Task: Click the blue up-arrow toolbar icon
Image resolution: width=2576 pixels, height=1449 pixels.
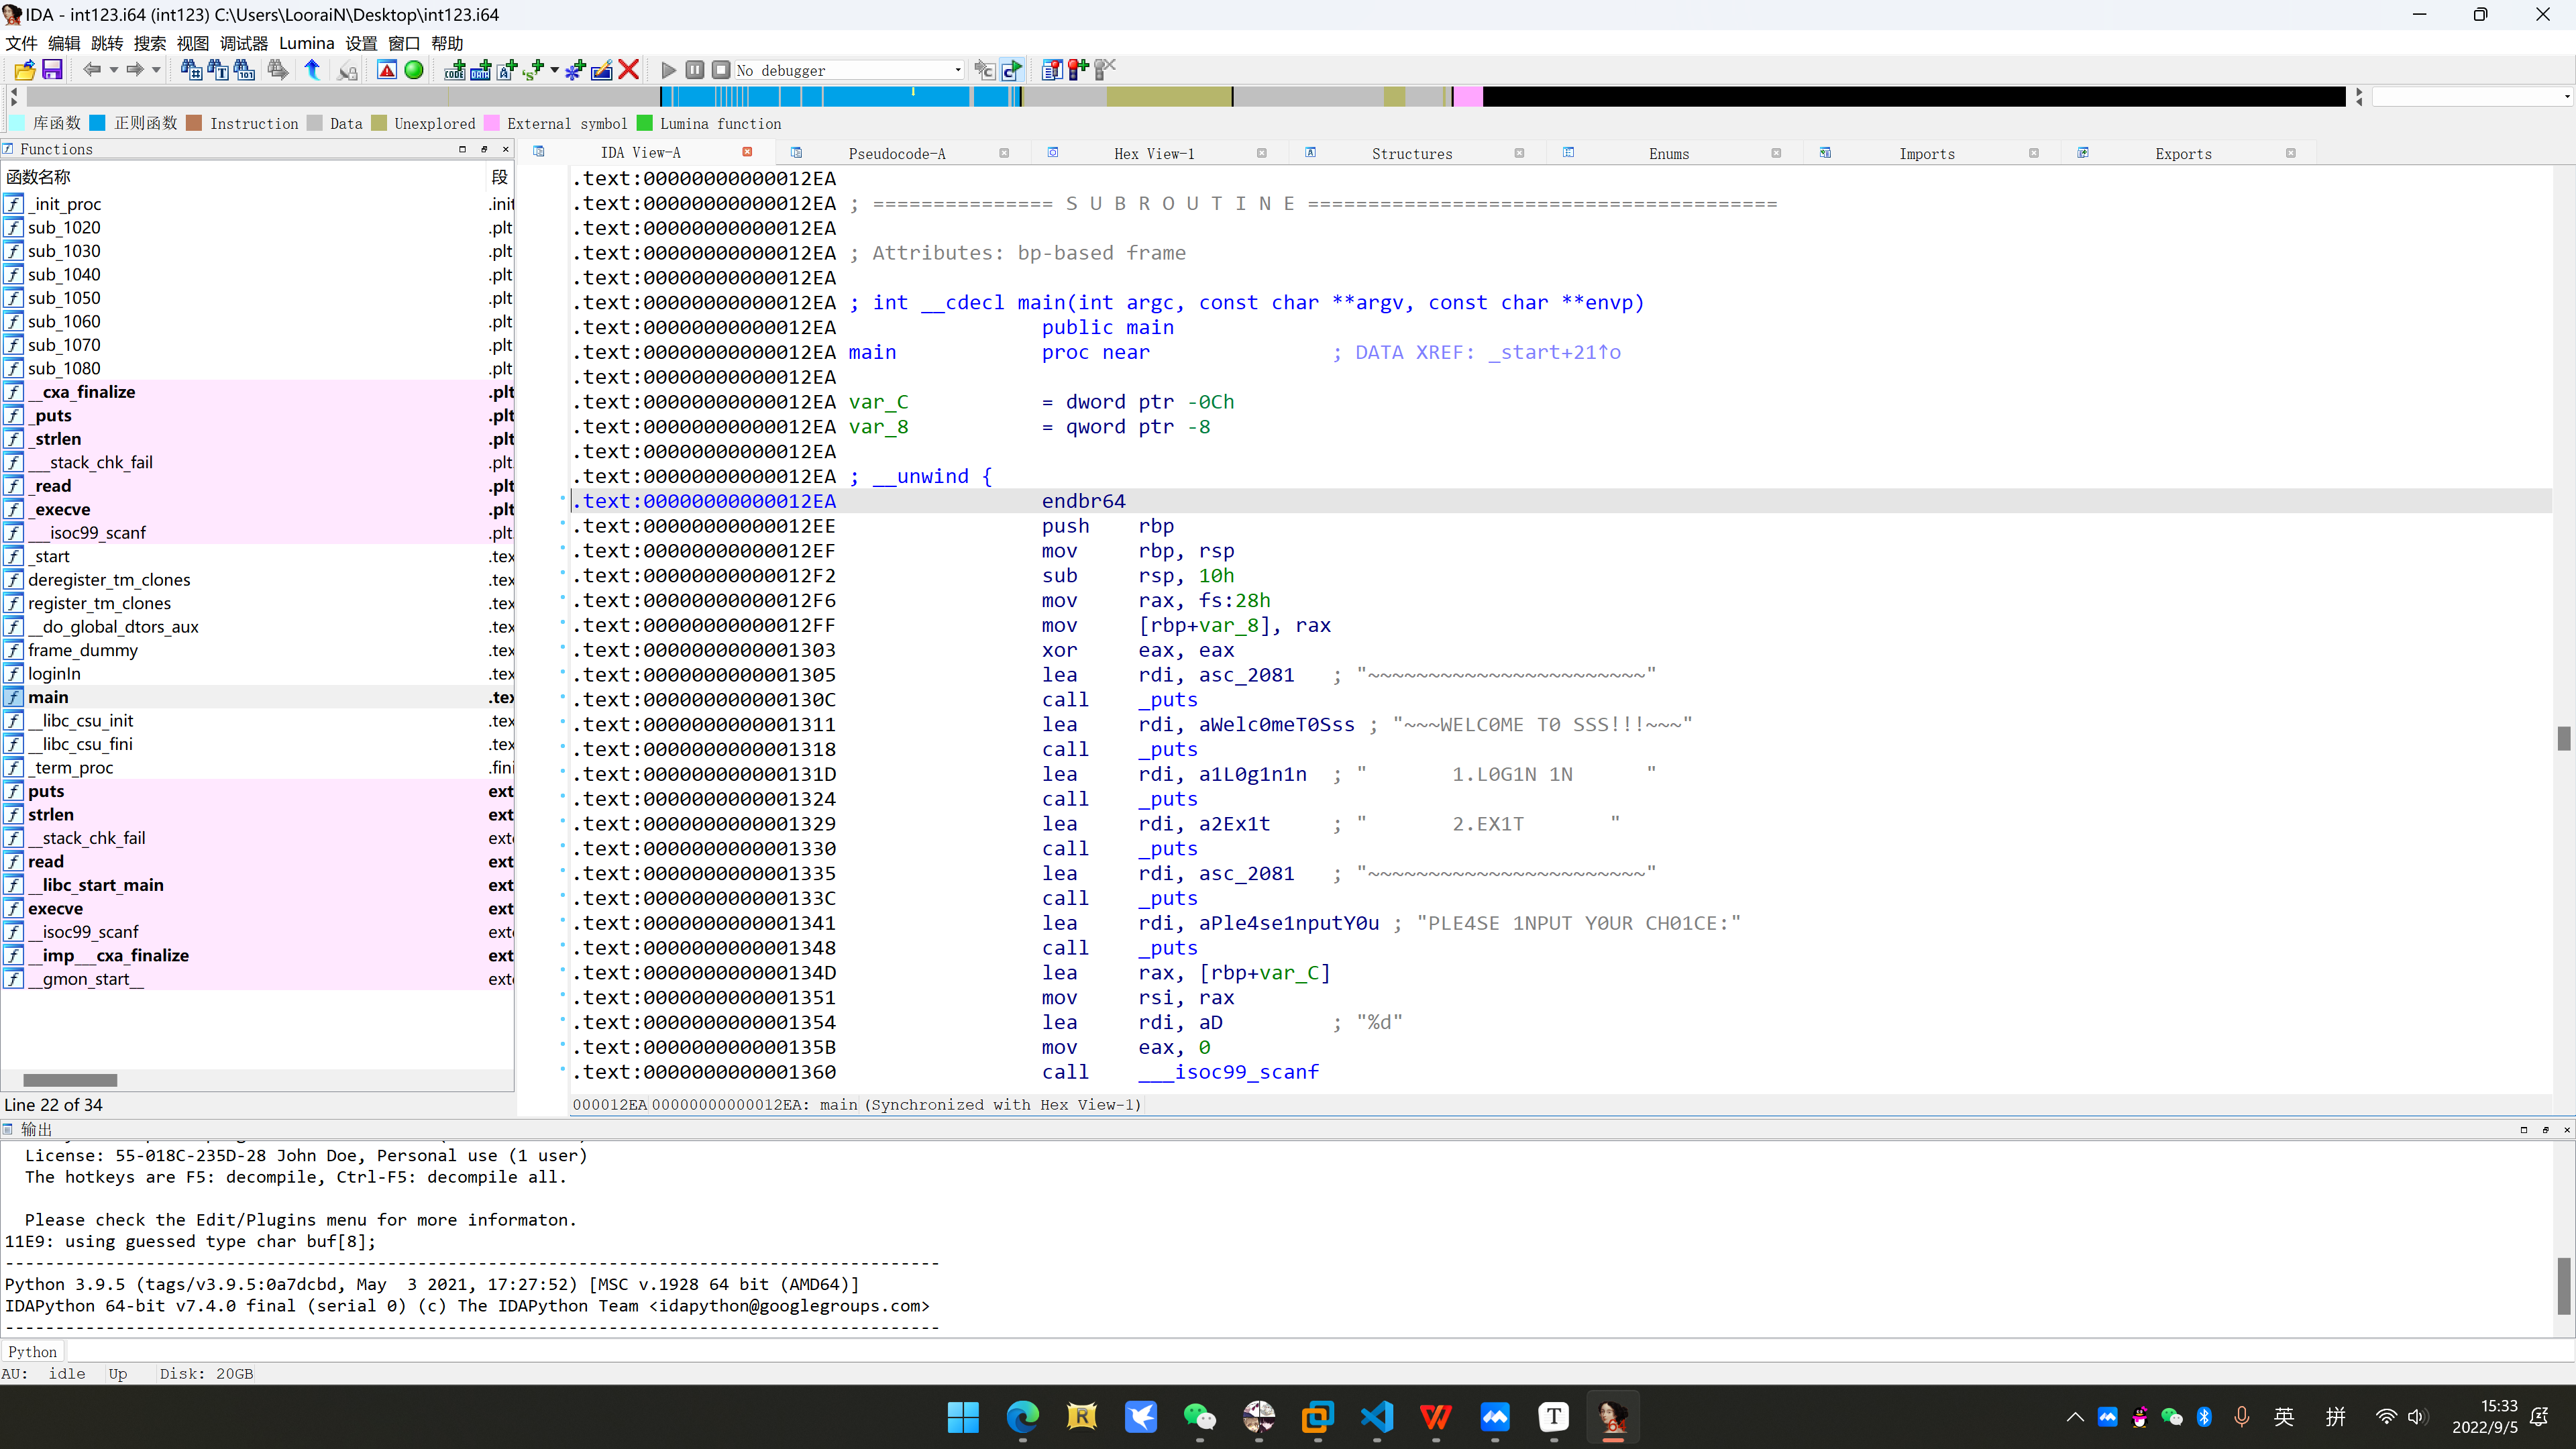Action: [313, 70]
